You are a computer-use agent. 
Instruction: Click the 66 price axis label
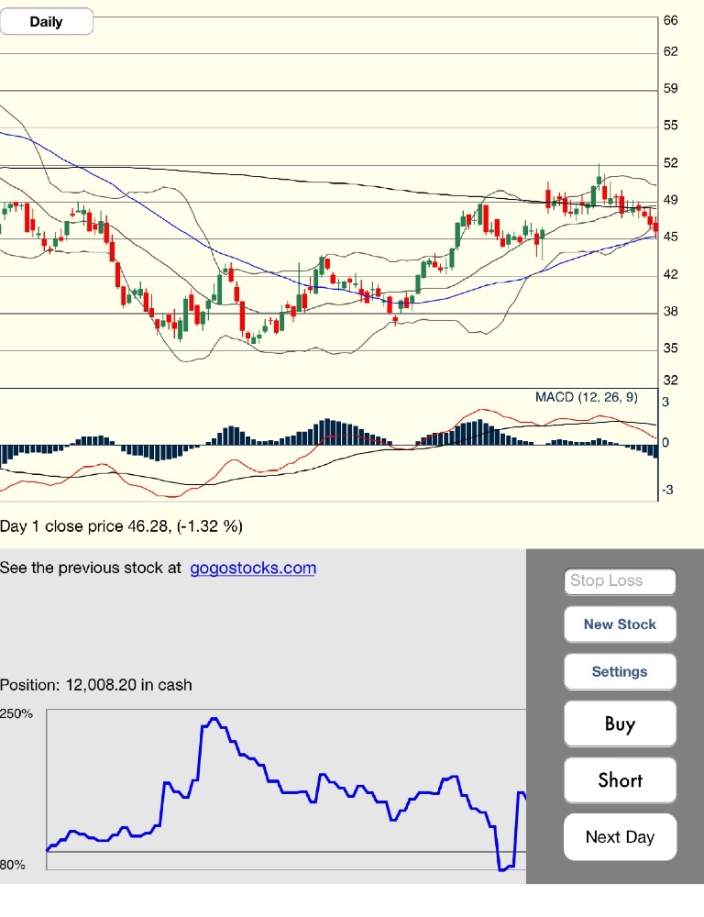tap(671, 20)
